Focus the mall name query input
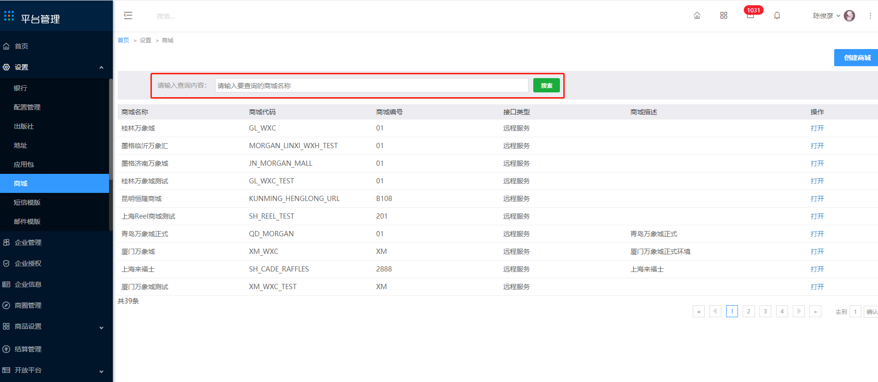The image size is (878, 382). pos(371,86)
